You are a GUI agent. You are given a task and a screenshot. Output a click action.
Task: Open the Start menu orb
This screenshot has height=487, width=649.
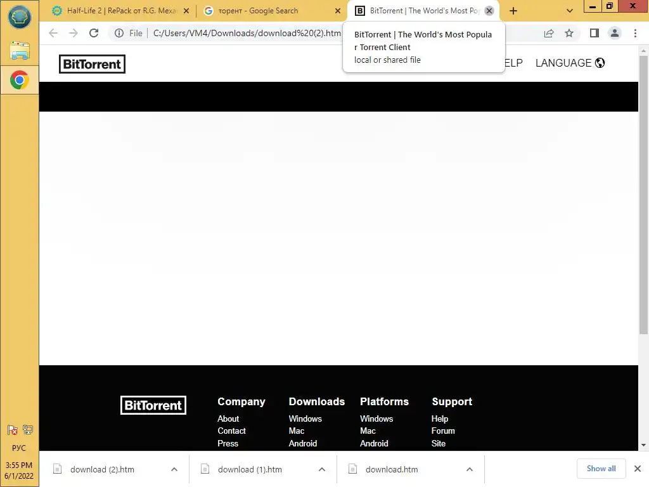[20, 18]
